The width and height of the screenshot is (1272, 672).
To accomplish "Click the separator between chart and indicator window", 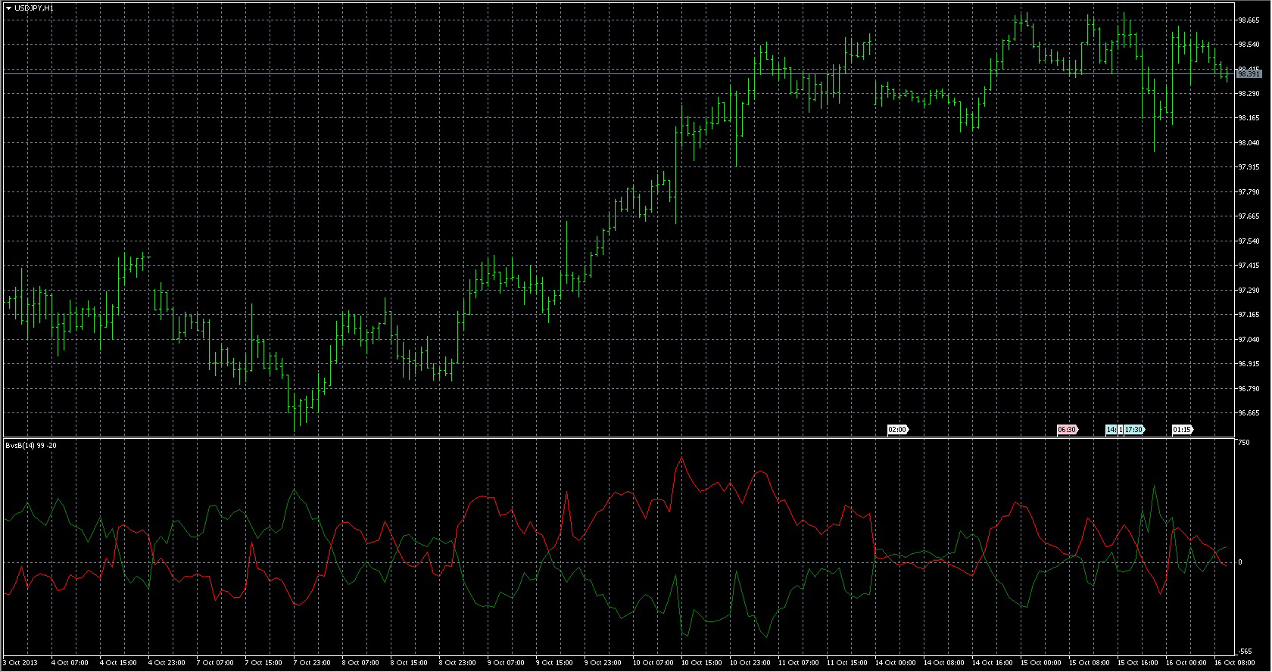I will tap(619, 437).
